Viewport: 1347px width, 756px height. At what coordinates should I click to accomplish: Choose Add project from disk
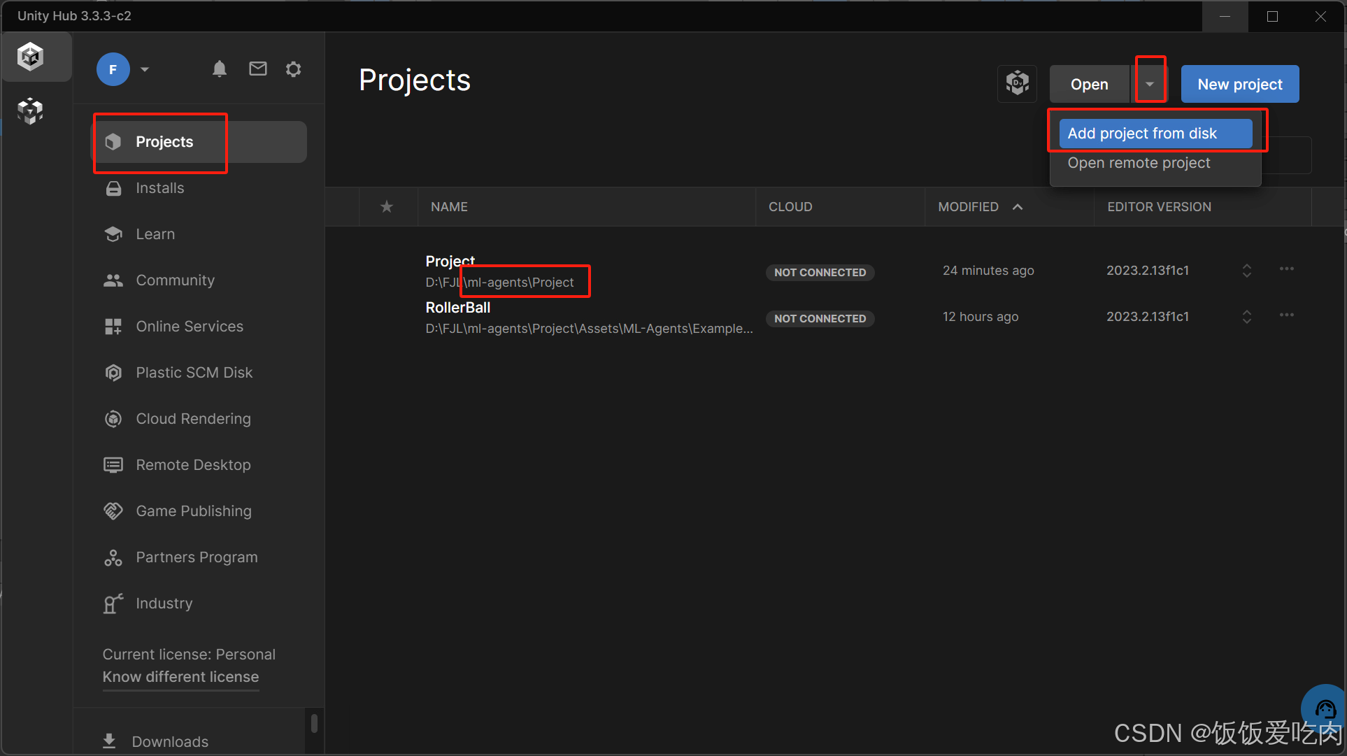[x=1155, y=134]
